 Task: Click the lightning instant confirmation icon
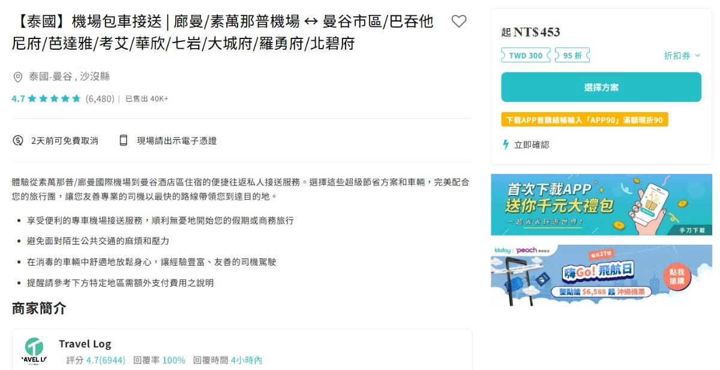tap(506, 145)
